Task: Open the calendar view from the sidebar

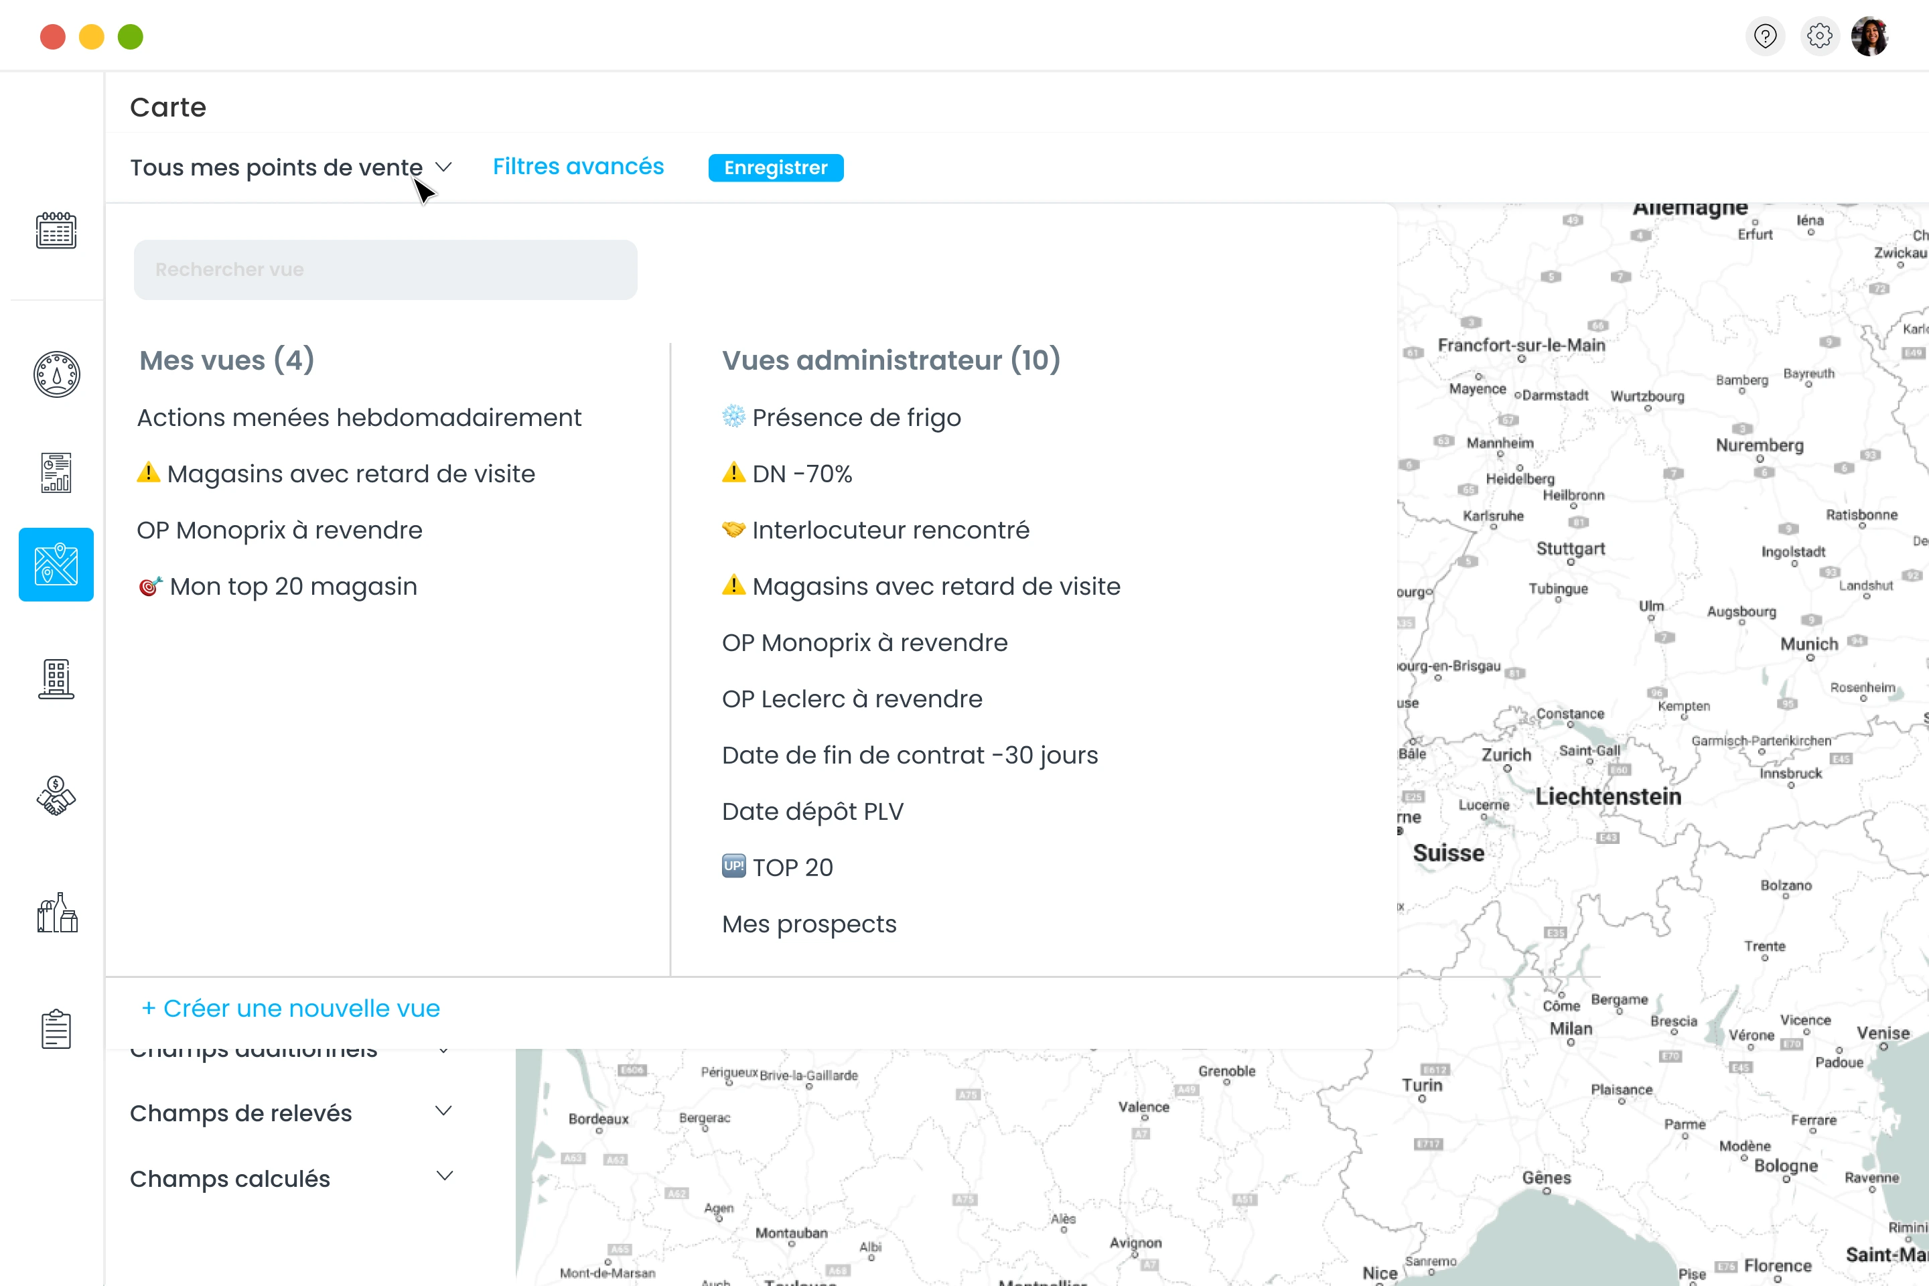Action: 55,230
